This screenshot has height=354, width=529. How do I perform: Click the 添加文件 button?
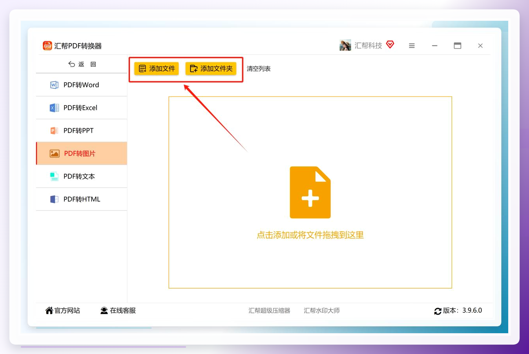click(x=157, y=69)
